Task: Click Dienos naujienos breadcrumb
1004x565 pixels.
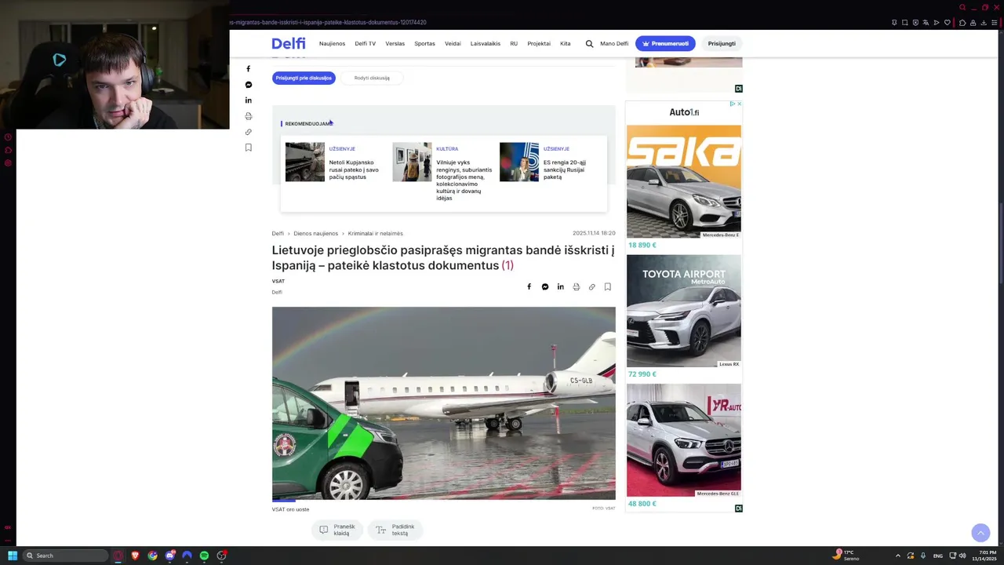Action: click(316, 233)
